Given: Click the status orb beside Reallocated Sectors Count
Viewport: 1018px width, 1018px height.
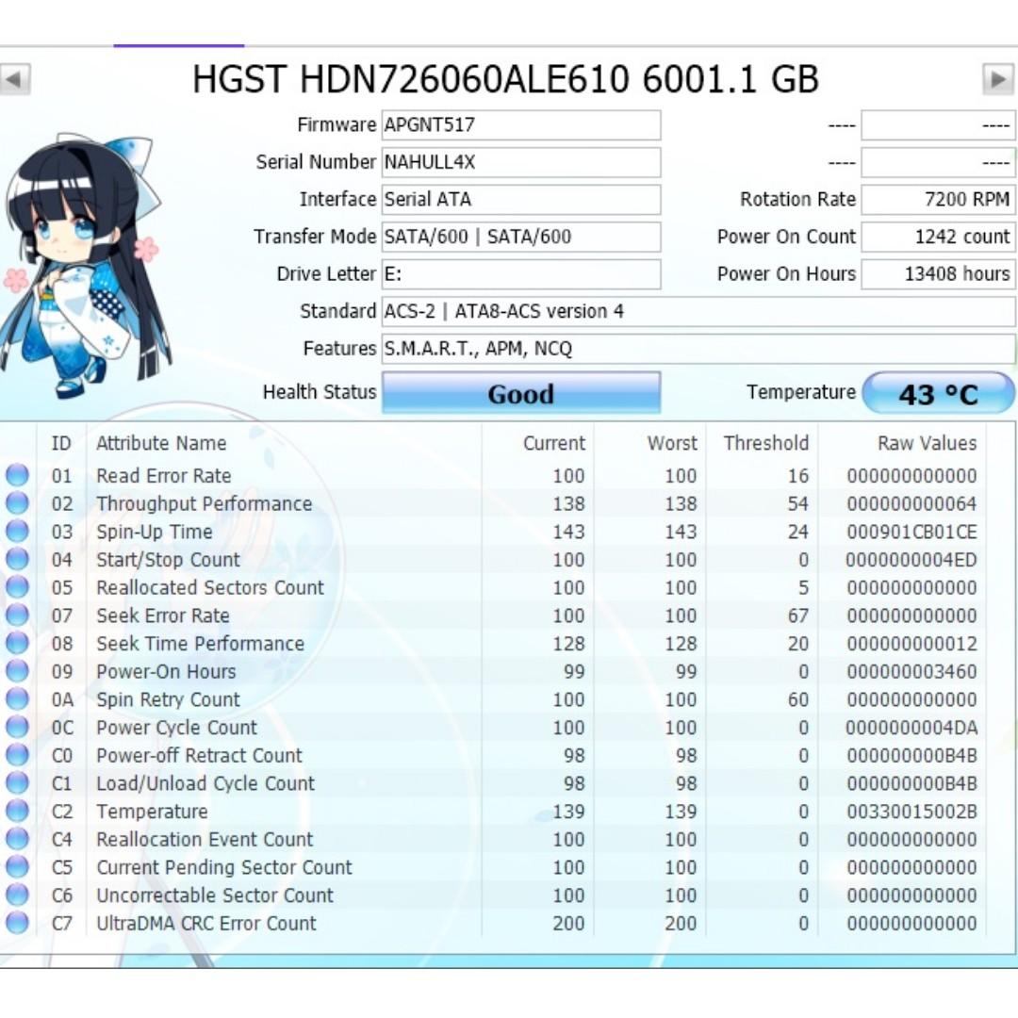Looking at the screenshot, I should 17,588.
